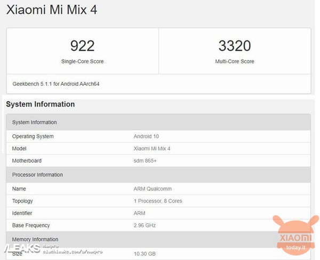
Task: Click the System Information table header row
Action: pyautogui.click(x=158, y=122)
